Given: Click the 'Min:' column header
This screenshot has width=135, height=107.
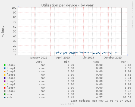Looking at the screenshot, I should tap(67, 62).
